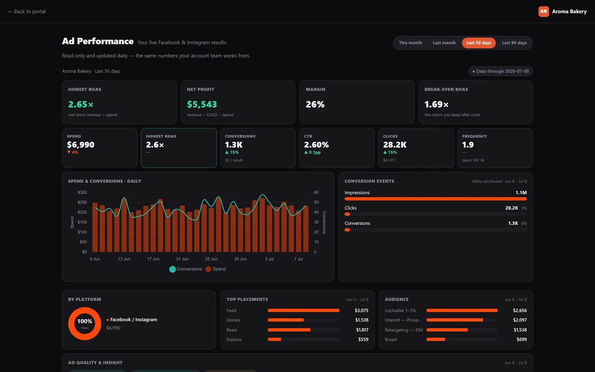
Task: Click the green up arrow 15% under Conversions
Action: point(232,153)
